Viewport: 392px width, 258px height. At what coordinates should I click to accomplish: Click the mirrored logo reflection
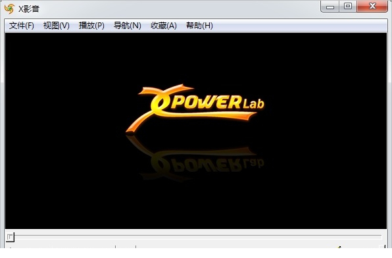point(195,159)
